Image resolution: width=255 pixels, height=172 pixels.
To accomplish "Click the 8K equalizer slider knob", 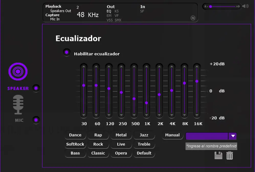I will tap(184, 83).
